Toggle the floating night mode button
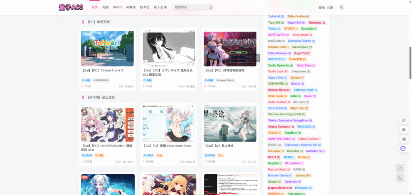The height and width of the screenshot is (195, 412). 400,178
